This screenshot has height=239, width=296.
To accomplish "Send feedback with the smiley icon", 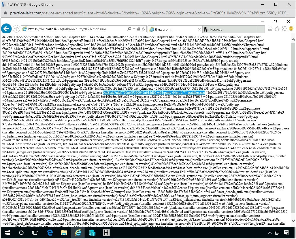I will [x=291, y=29].
